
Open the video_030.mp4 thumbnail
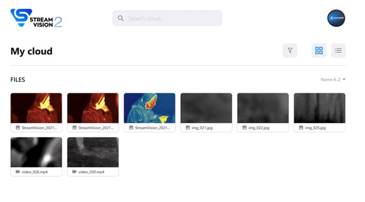click(x=93, y=152)
